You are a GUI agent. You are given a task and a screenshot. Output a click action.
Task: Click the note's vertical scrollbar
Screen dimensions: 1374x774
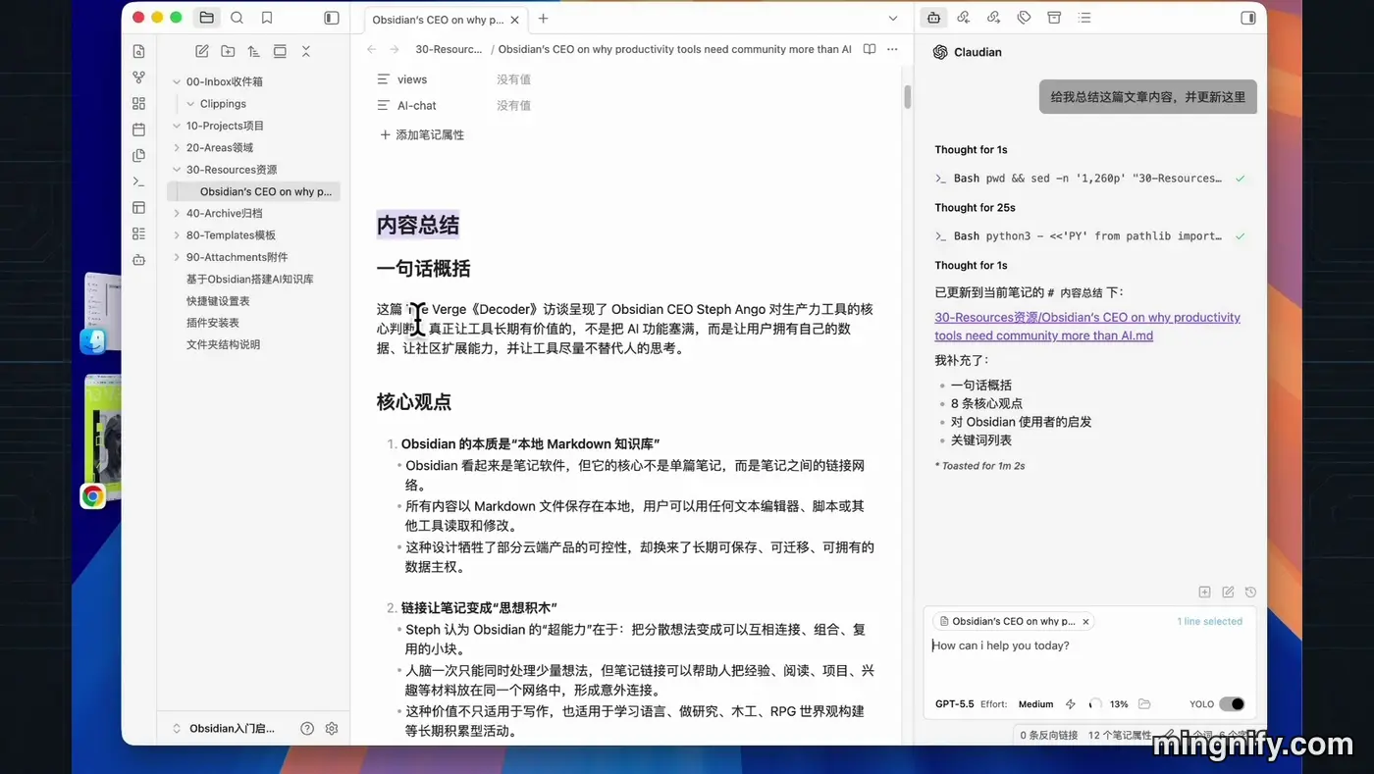[908, 96]
